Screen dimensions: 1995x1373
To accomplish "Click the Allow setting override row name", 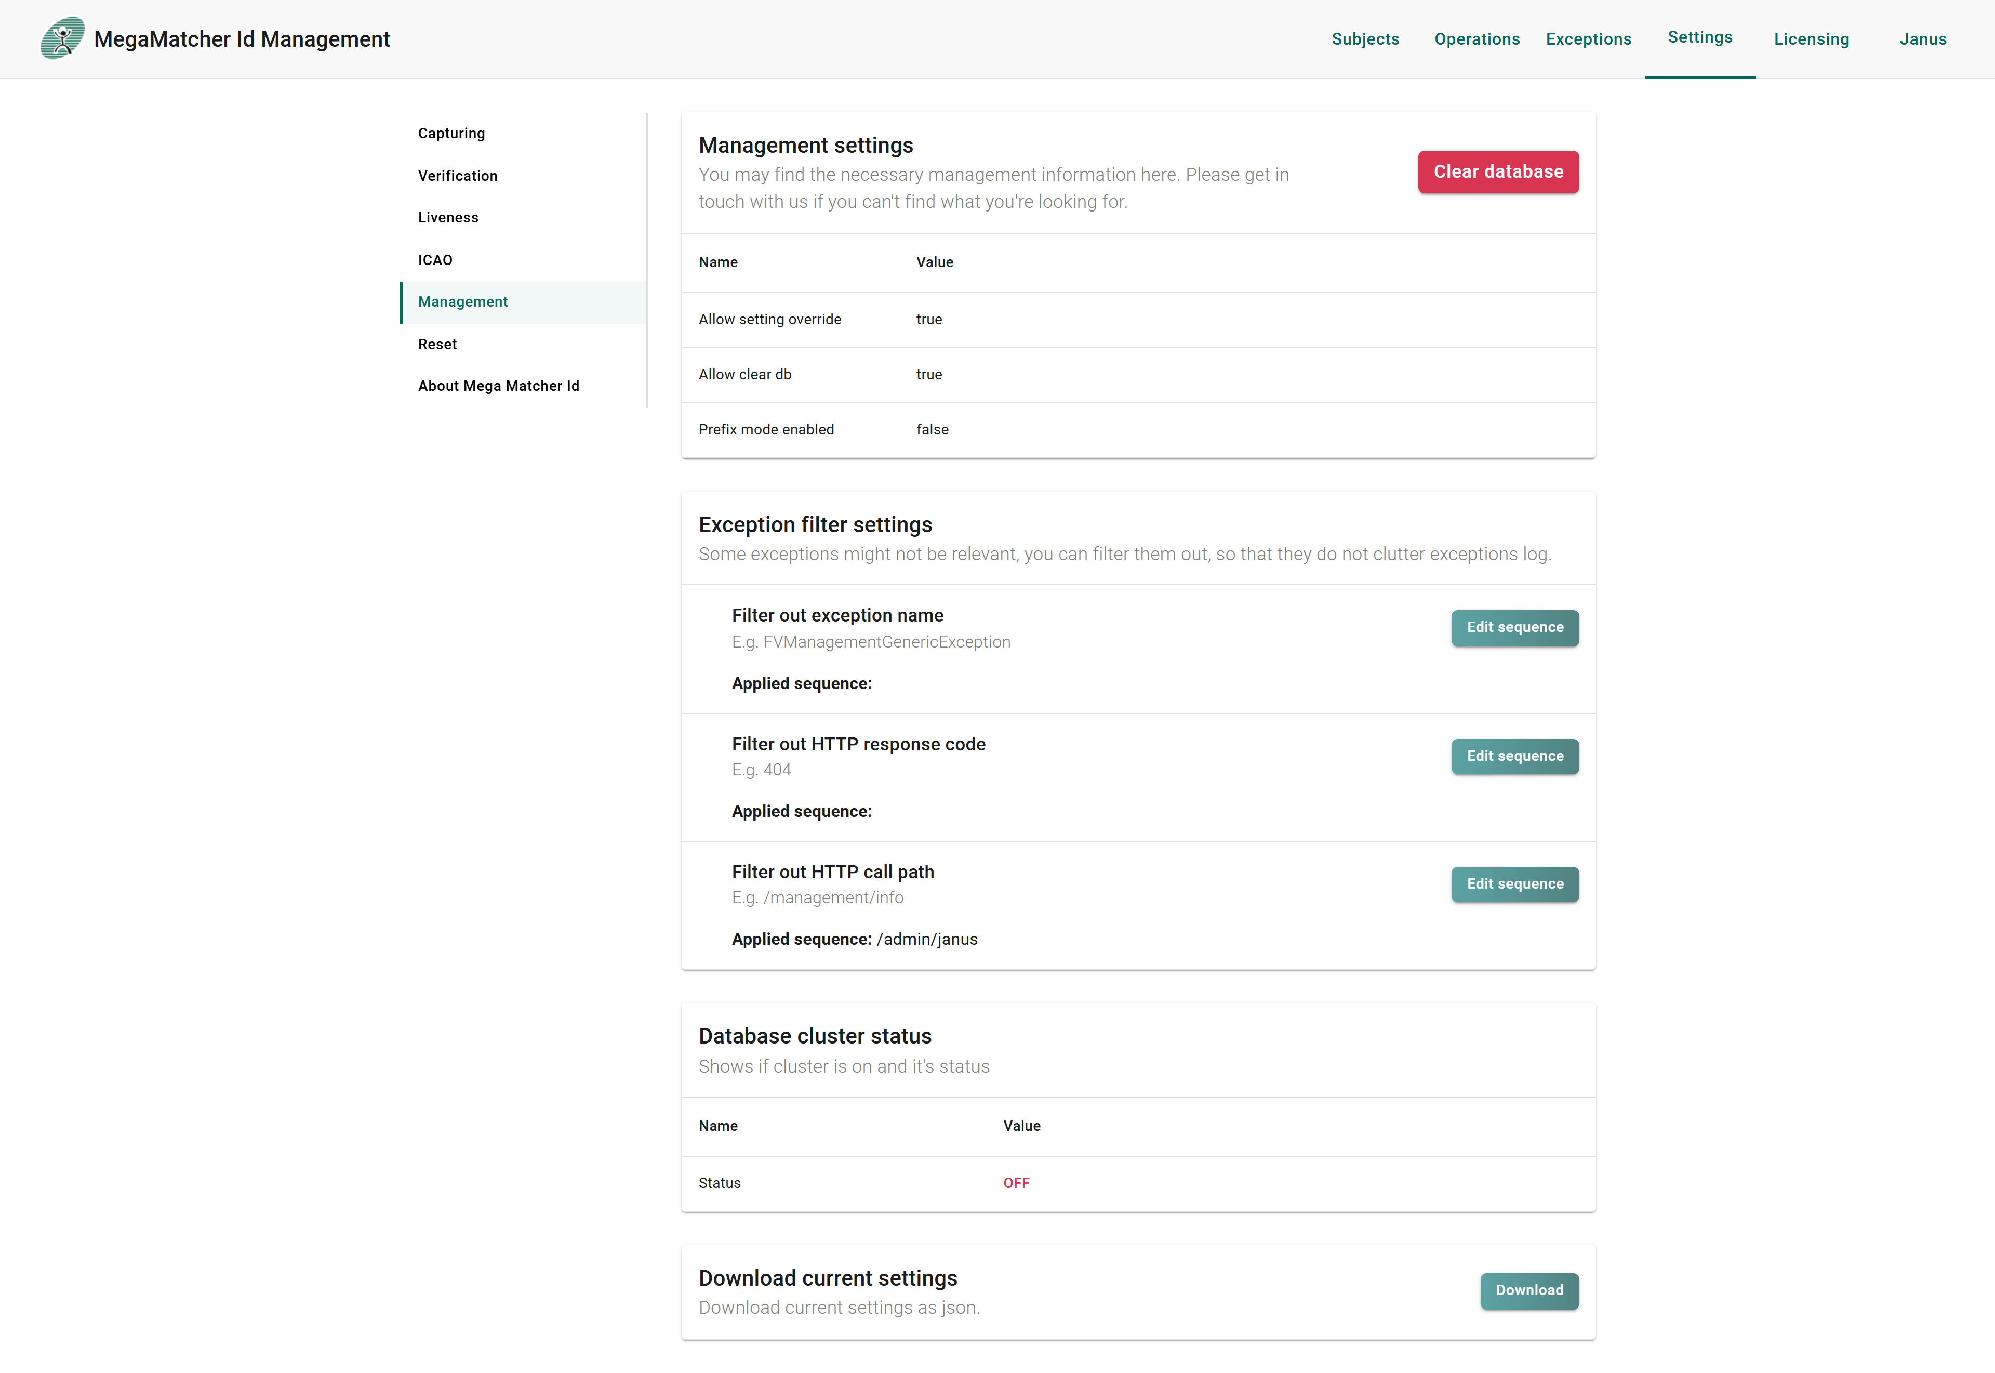I will pyautogui.click(x=769, y=319).
